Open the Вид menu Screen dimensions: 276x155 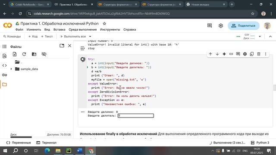click(x=47, y=30)
